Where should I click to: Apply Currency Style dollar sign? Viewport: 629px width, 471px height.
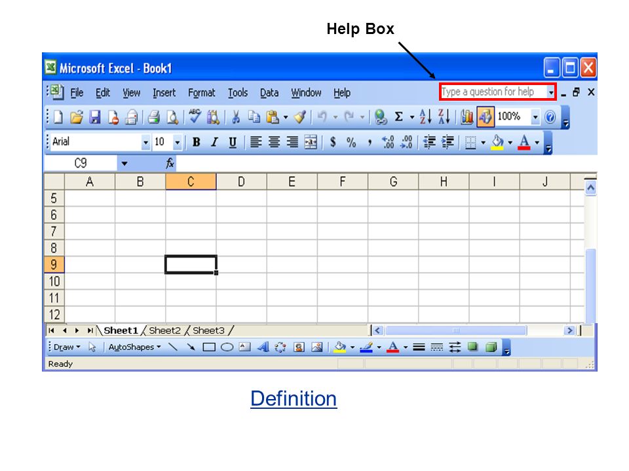[x=333, y=142]
